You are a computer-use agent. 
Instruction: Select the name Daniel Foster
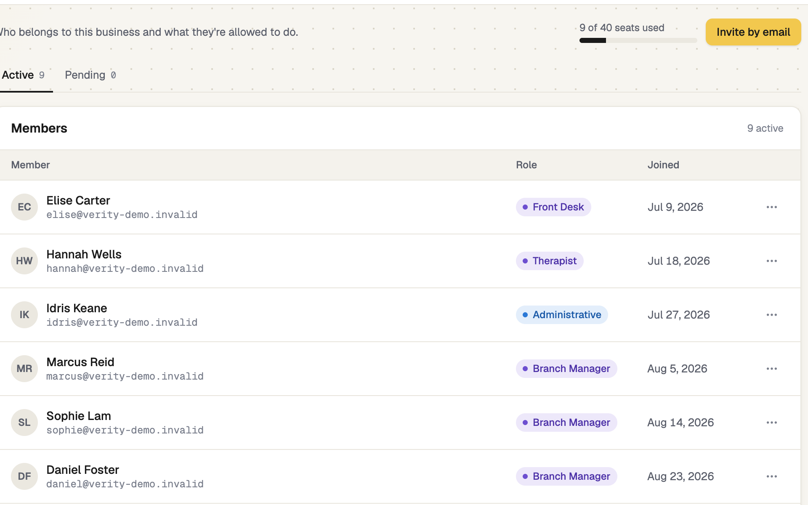(82, 470)
